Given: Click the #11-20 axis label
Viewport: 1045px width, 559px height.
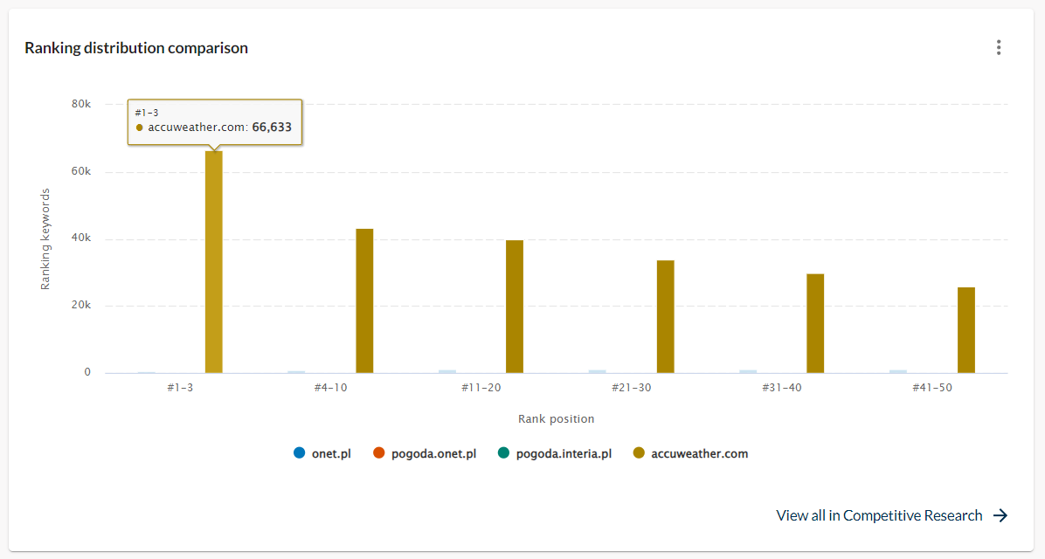Looking at the screenshot, I should (481, 388).
